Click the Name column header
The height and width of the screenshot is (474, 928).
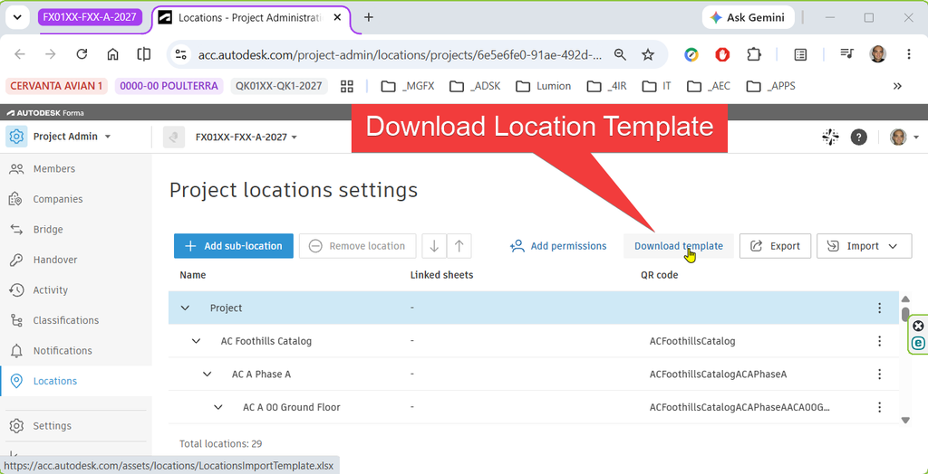click(193, 275)
